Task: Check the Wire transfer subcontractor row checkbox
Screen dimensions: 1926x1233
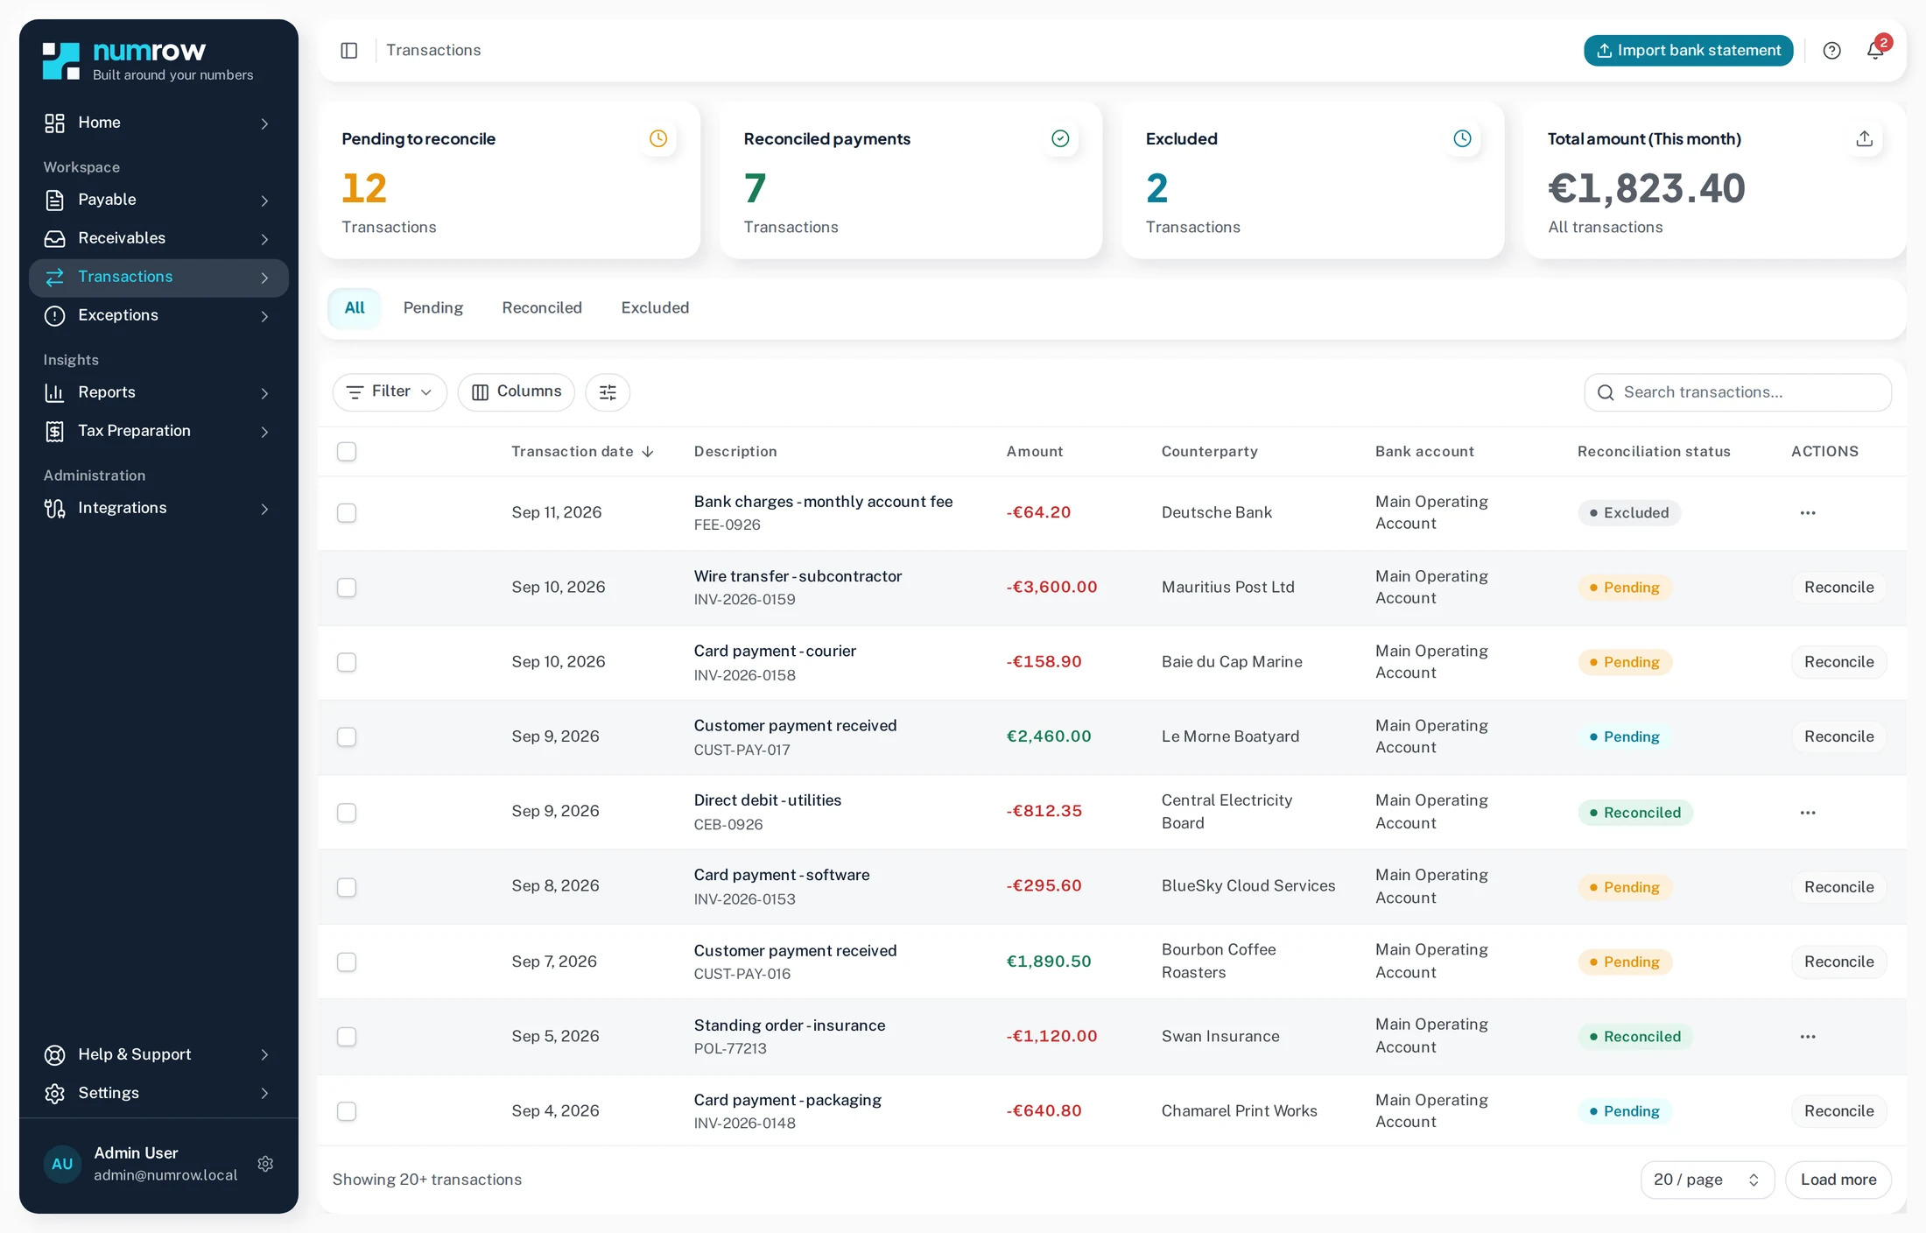Action: [347, 588]
